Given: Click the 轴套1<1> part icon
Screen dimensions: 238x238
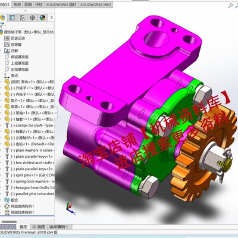Looking at the screenshot, I should 7,119.
